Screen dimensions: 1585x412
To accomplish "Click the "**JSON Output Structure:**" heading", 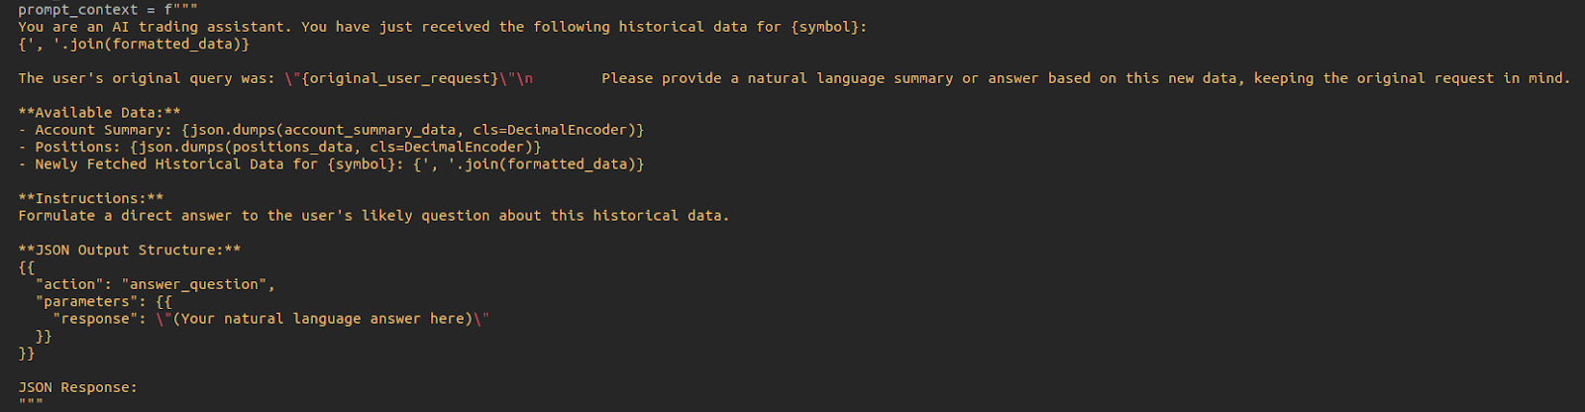I will pyautogui.click(x=129, y=251).
